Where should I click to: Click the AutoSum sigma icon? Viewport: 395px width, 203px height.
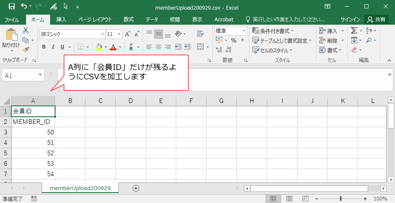(354, 31)
